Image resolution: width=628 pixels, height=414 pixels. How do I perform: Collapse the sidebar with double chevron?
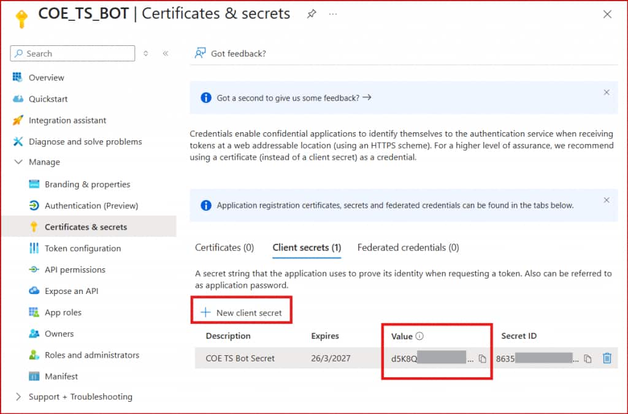(166, 53)
